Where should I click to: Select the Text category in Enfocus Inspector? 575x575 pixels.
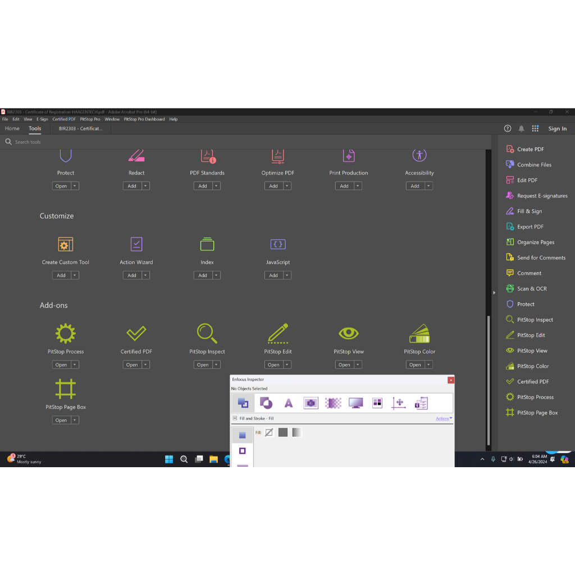(288, 403)
